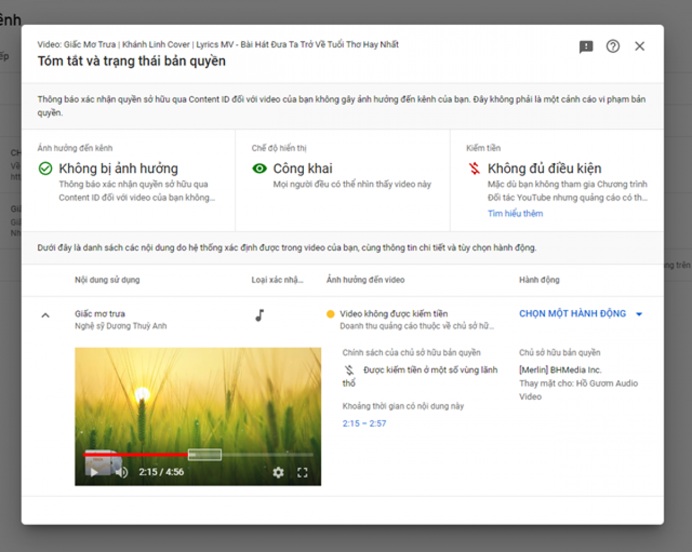Jump to the 2:15 – 2:57 timestamp link
Viewport: 692px width, 552px height.
click(364, 424)
